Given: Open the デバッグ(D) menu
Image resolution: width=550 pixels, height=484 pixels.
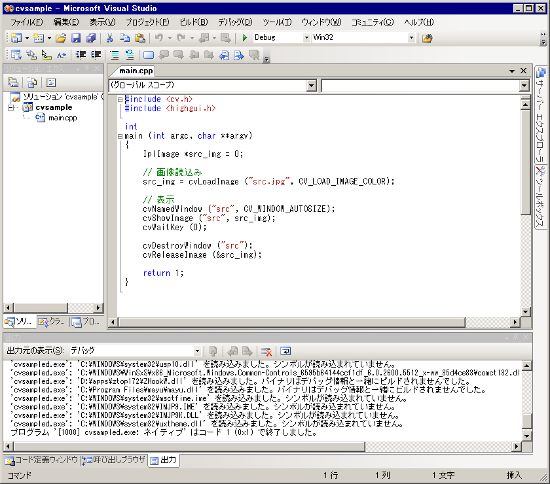Looking at the screenshot, I should pos(235,22).
